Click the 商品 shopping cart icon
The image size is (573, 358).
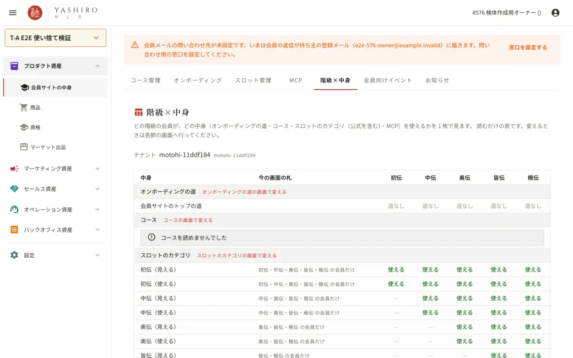tap(24, 107)
